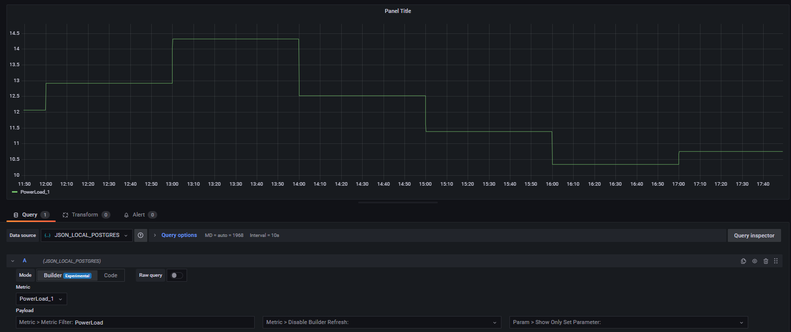This screenshot has height=332, width=791.
Task: Open the Alert tab
Action: (x=139, y=215)
